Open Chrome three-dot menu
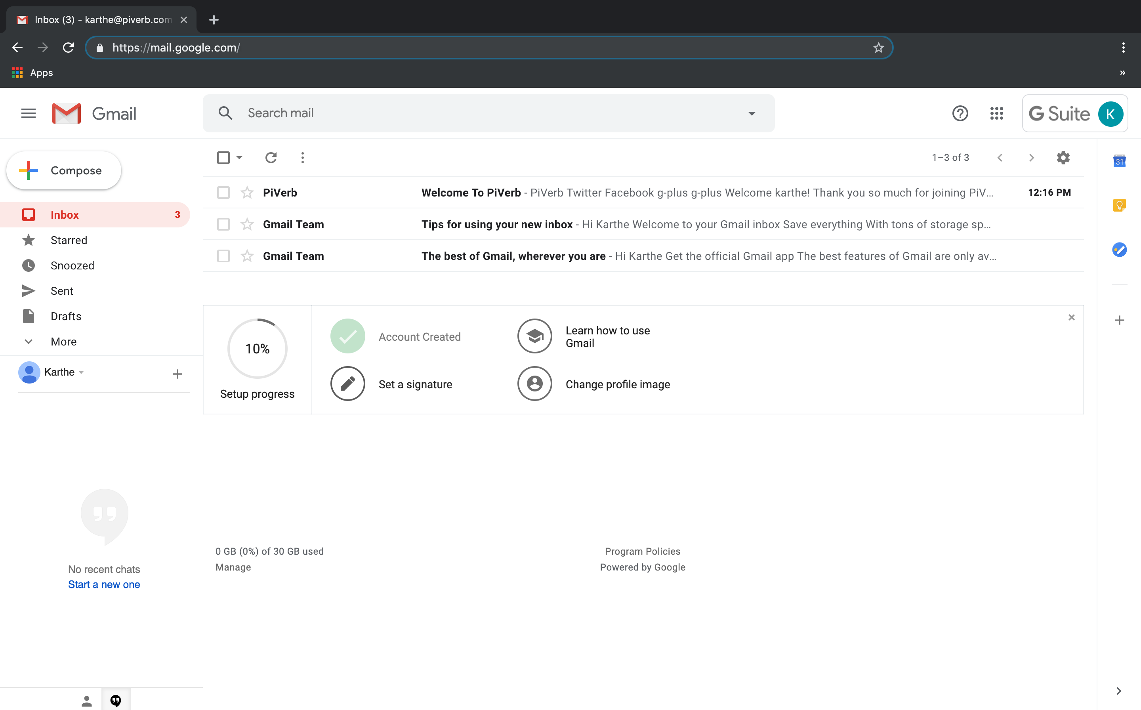The width and height of the screenshot is (1141, 710). 1123,48
